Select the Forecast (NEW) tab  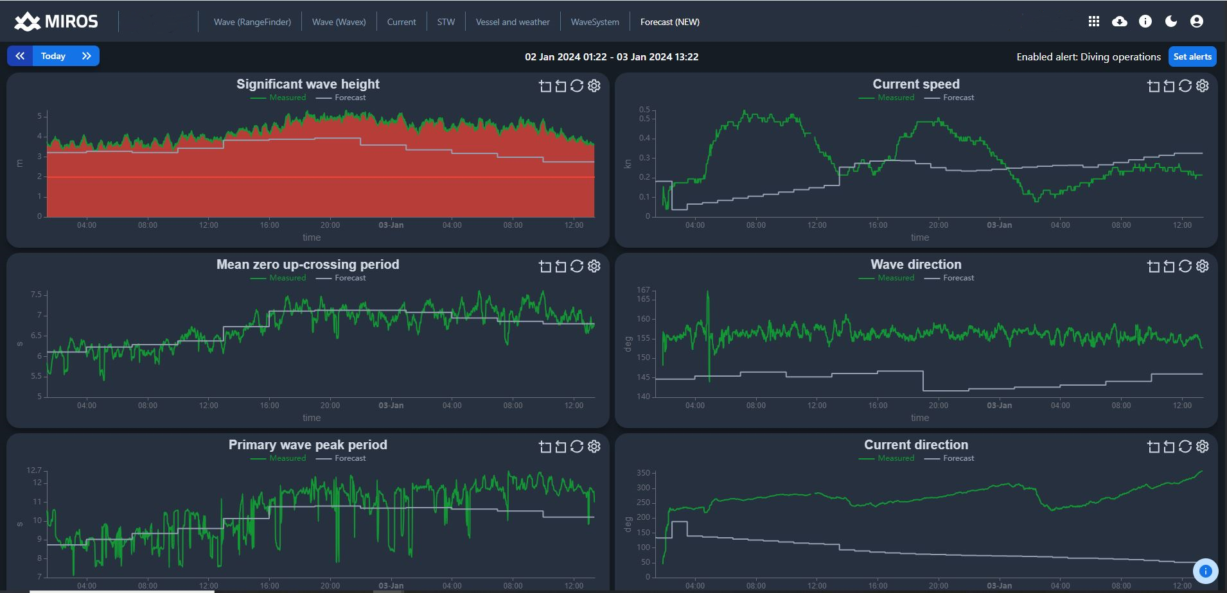(x=670, y=22)
